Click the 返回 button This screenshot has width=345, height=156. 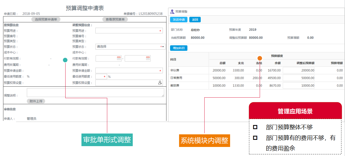click(195, 19)
